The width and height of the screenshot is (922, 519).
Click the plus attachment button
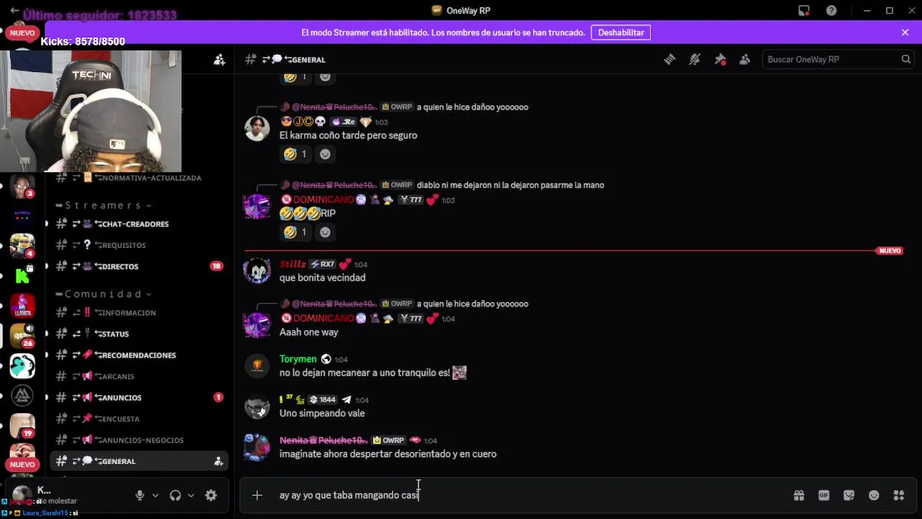click(x=257, y=495)
